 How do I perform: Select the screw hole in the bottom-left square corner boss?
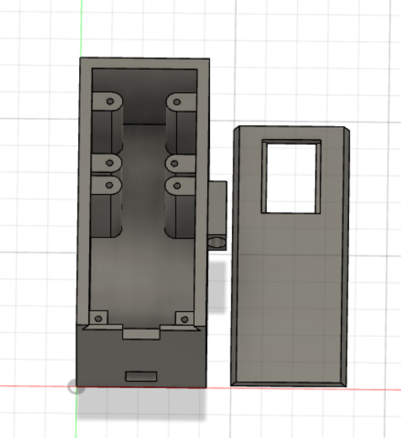click(x=98, y=319)
